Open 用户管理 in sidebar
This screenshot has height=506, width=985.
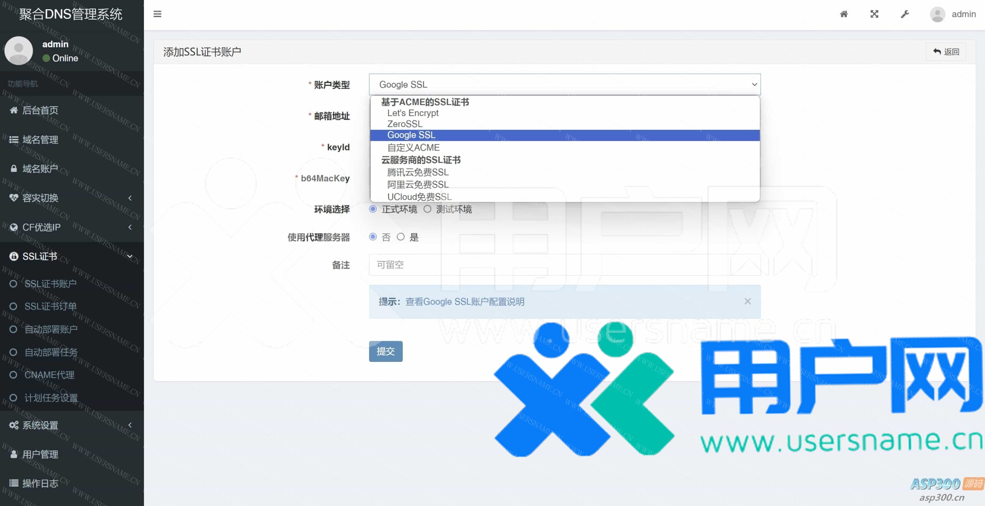click(40, 454)
